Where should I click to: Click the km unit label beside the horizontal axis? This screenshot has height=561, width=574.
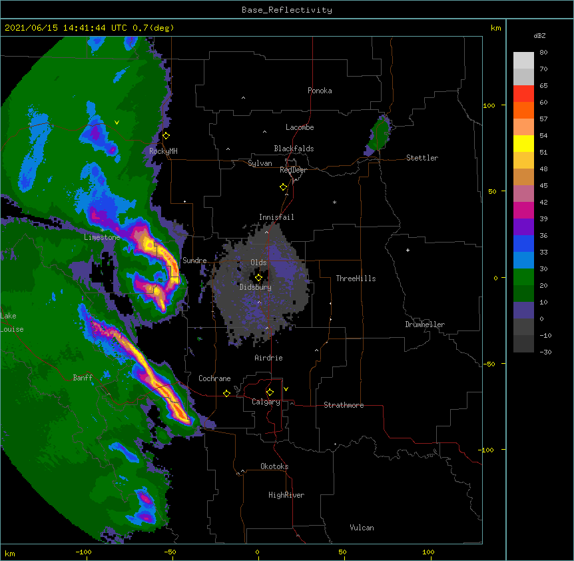pos(10,554)
